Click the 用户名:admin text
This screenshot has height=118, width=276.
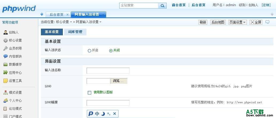tap(224, 5)
